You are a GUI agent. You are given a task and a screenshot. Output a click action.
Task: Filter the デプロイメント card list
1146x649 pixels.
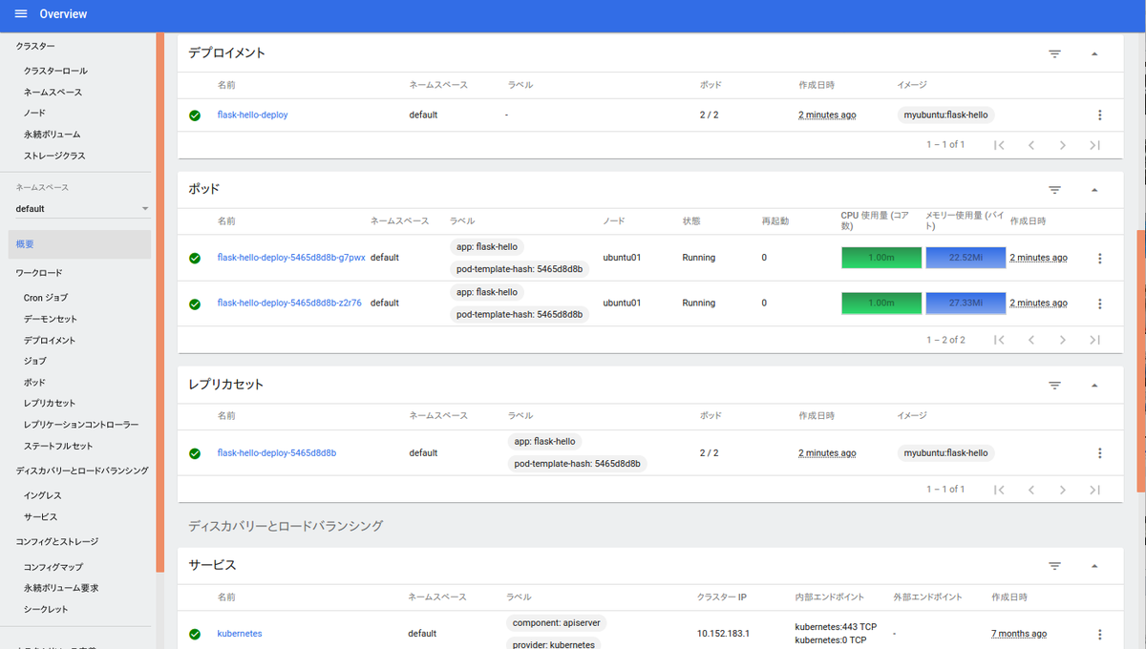(1055, 53)
